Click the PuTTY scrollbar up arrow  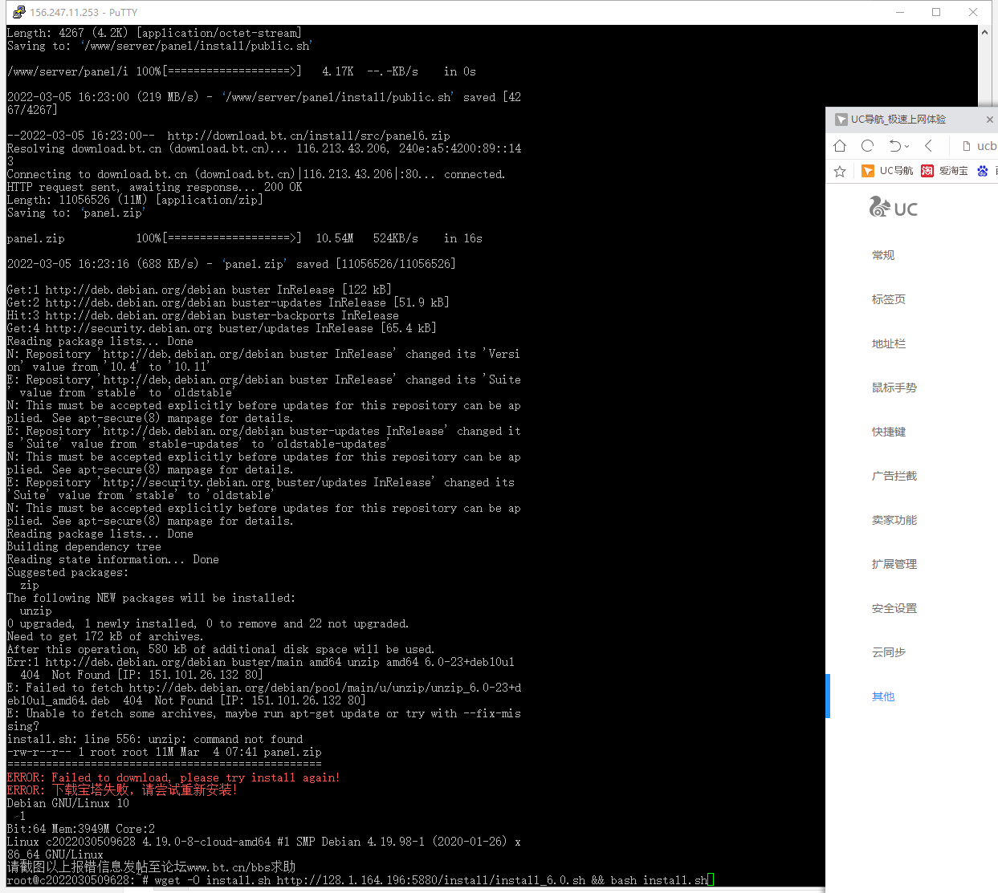985,33
